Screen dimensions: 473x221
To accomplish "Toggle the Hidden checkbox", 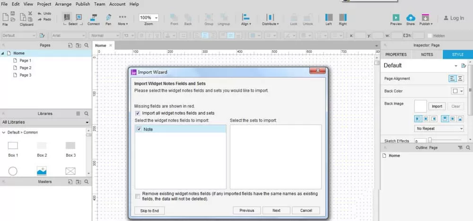I will tap(430, 35).
